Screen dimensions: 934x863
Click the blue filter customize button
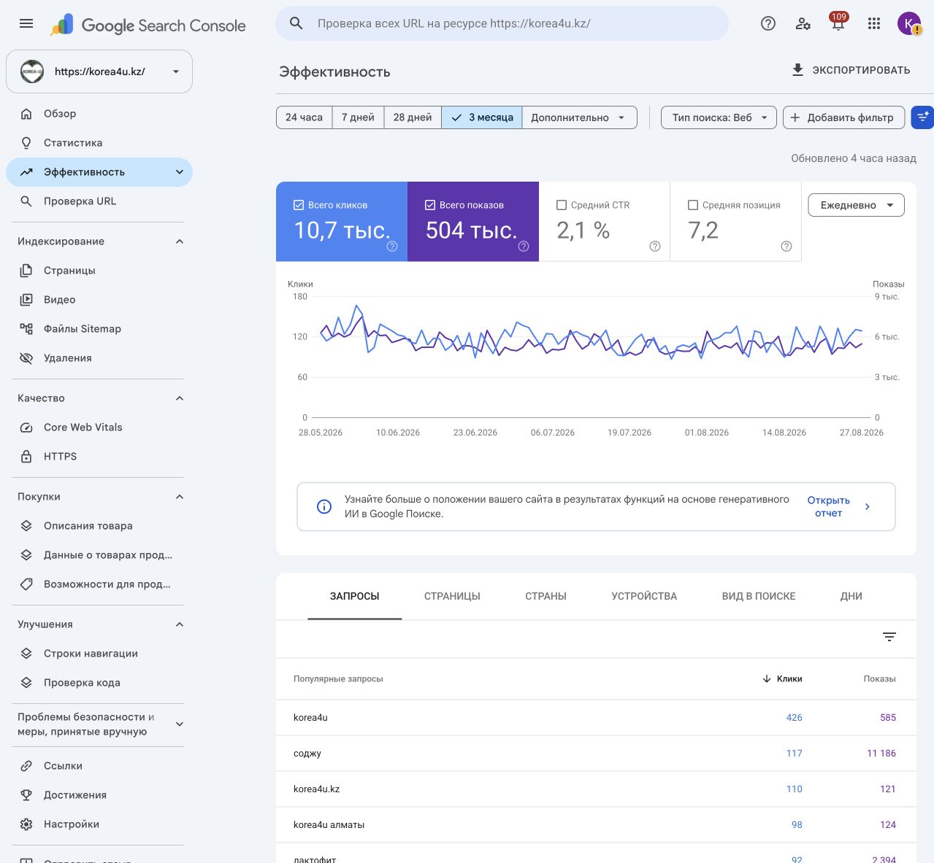[922, 117]
